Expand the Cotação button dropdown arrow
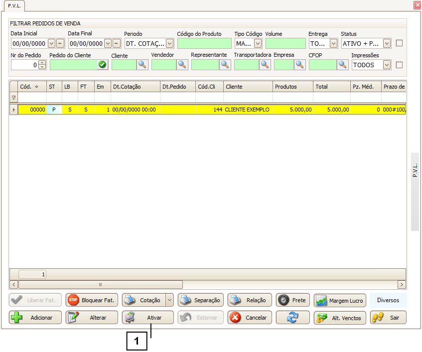Viewport: 422px width, 352px height. [169, 300]
